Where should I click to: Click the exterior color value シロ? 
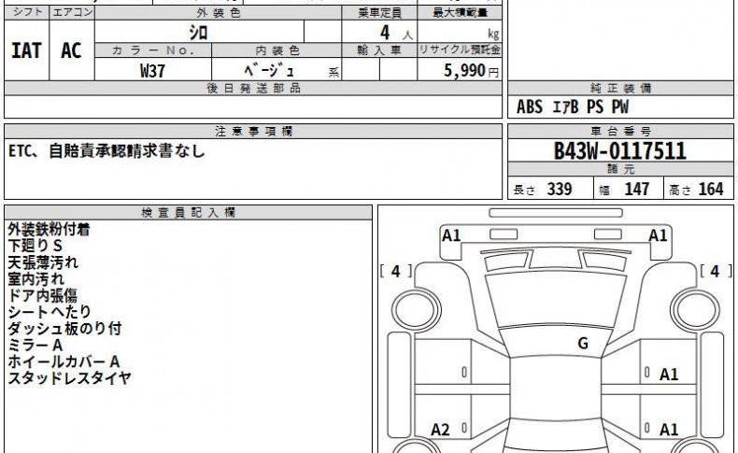(198, 32)
